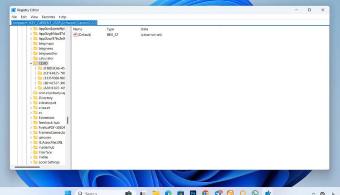Select the (Default) value name
340x195 pixels.
point(84,35)
